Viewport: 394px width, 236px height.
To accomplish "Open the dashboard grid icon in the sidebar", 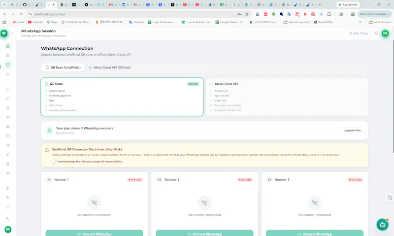I will [8, 46].
